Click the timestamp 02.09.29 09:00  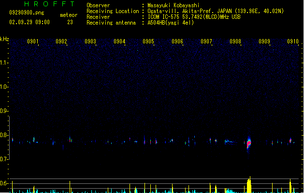tap(29, 22)
